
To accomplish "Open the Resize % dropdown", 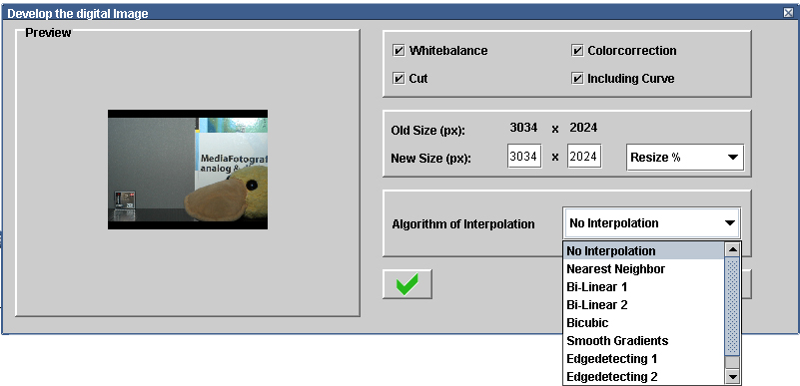I will [685, 158].
